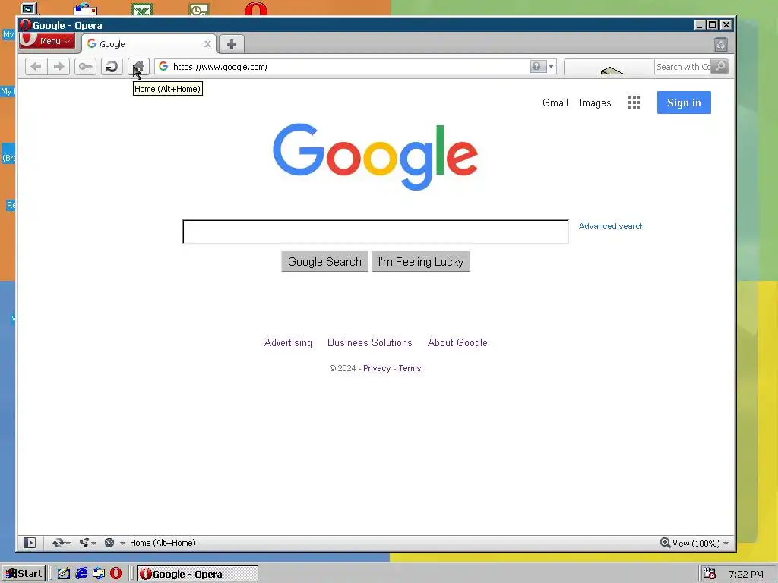Expand Opera Link sync dropdown arrow
This screenshot has width=778, height=583.
68,544
